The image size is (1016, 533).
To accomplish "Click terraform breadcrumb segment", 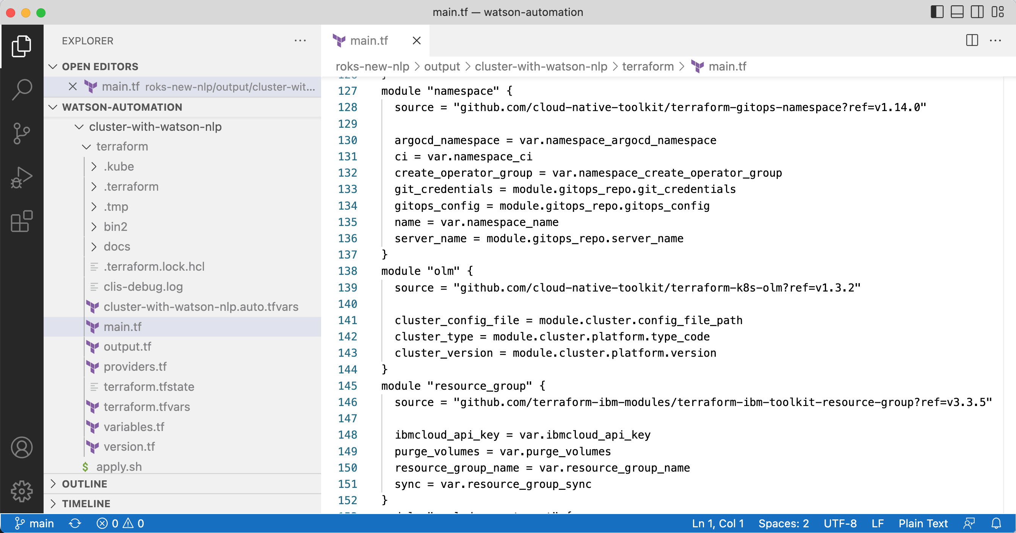I will point(648,66).
